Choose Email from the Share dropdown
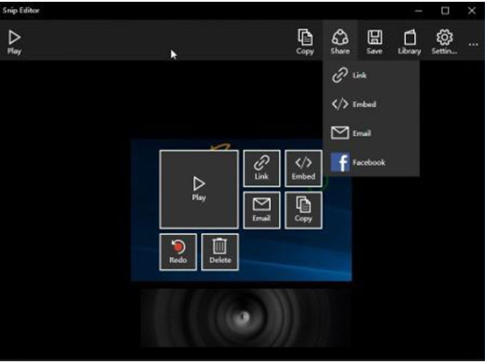485x363 pixels. tap(371, 133)
